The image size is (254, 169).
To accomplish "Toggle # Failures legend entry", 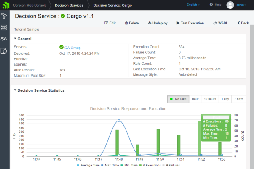I will click(171, 166).
